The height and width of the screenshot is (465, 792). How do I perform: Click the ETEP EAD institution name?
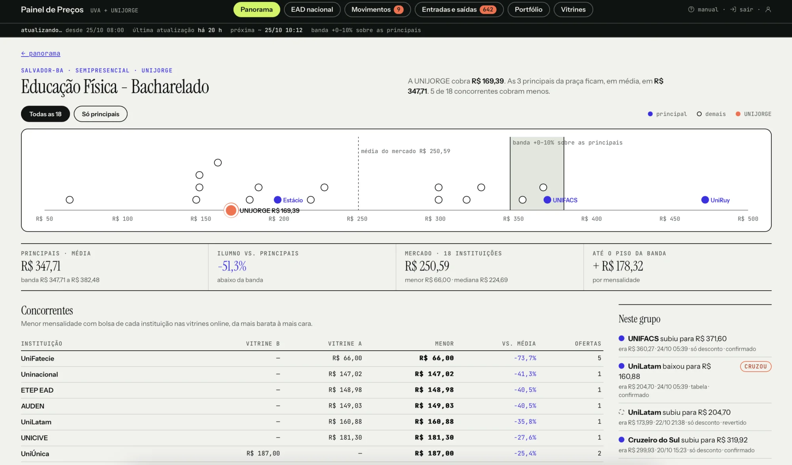point(37,390)
